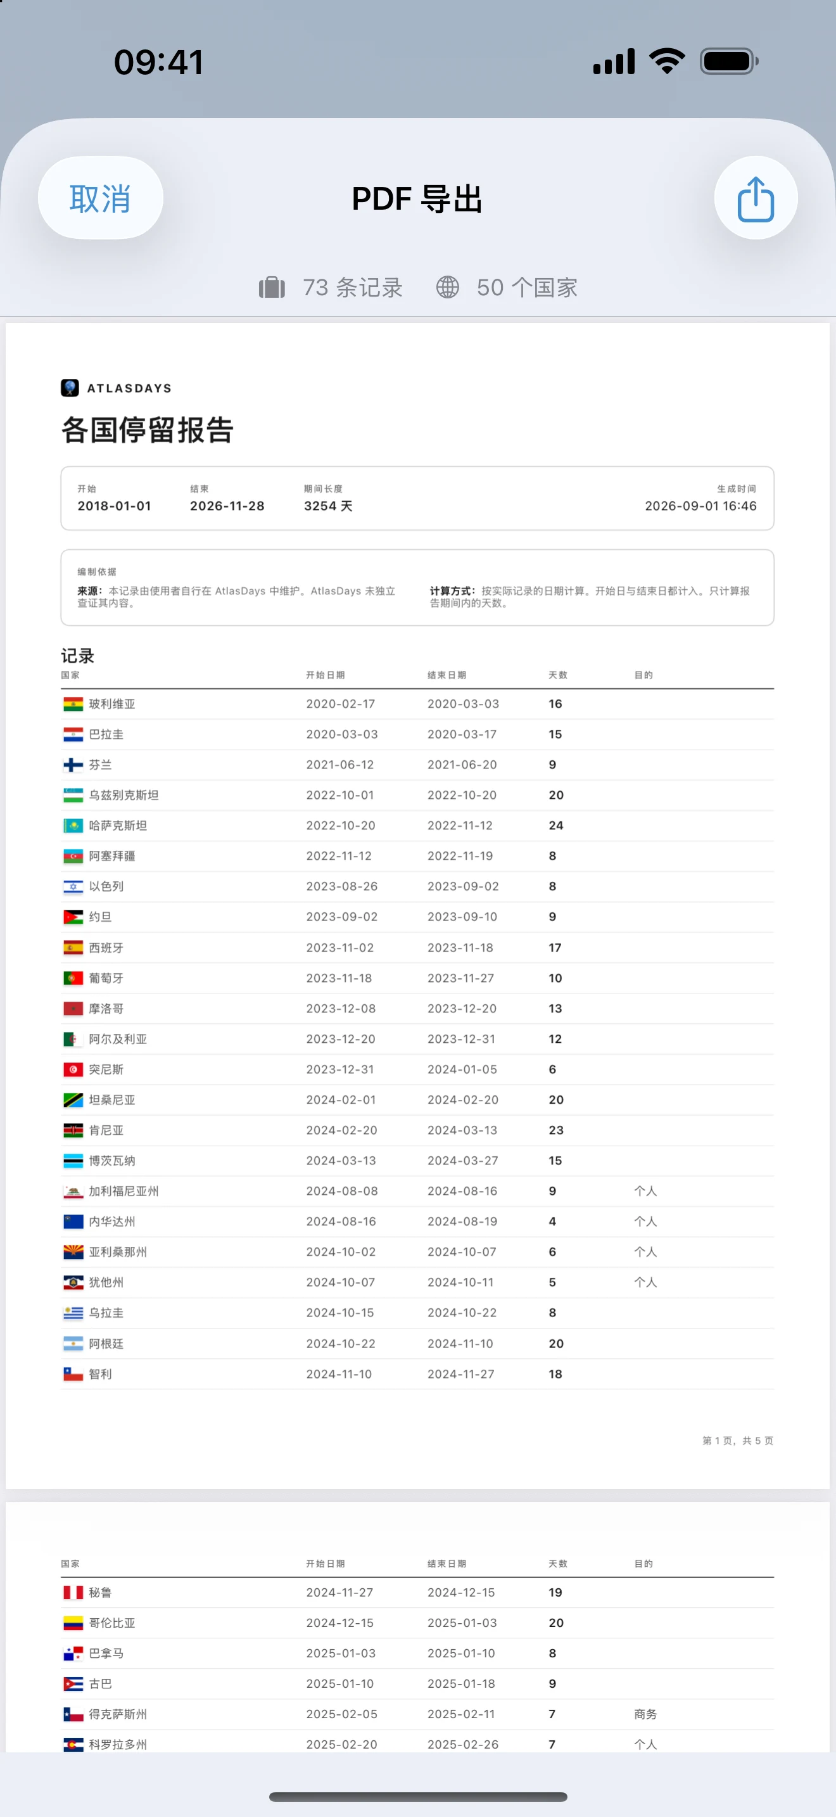Tap the 各国停留报告 report title

point(148,430)
